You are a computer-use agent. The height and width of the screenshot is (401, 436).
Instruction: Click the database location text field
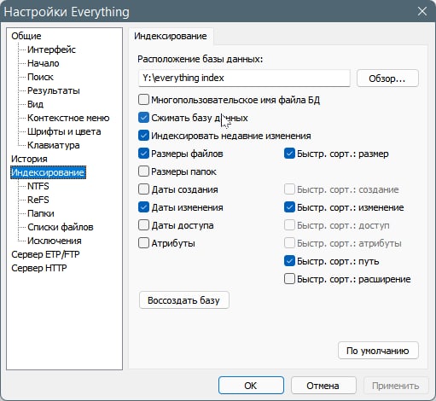[x=244, y=78]
